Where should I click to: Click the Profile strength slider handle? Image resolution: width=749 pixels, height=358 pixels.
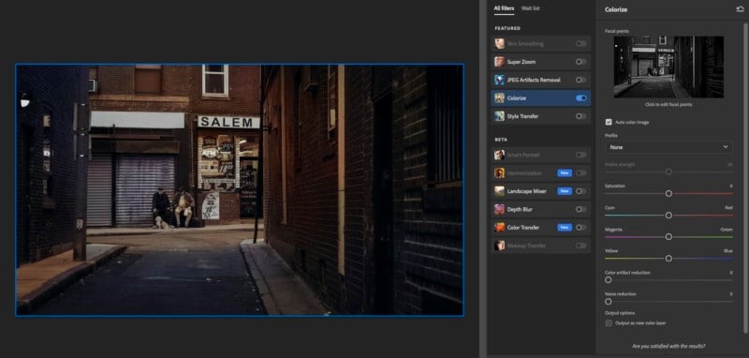[x=668, y=172]
